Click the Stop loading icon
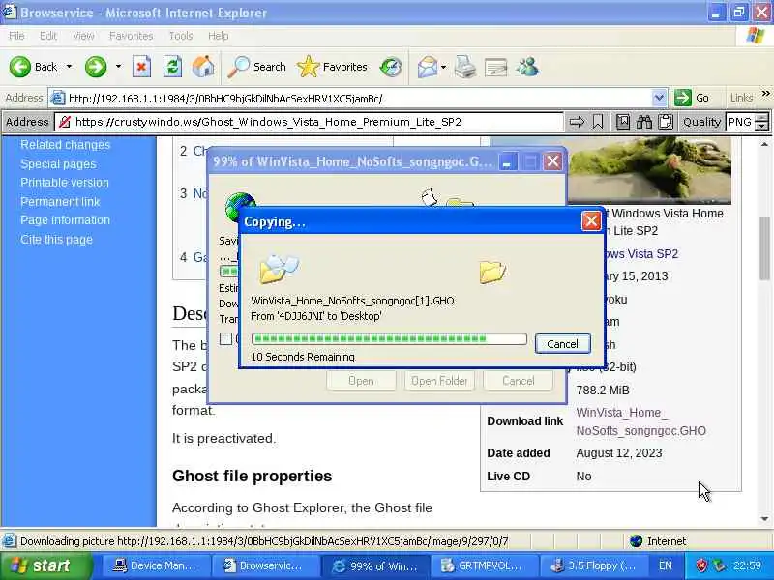 point(141,67)
